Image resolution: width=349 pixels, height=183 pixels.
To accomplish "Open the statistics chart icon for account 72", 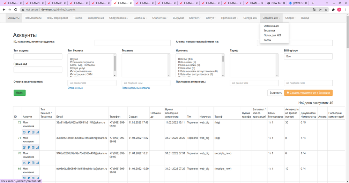I will point(37,132).
